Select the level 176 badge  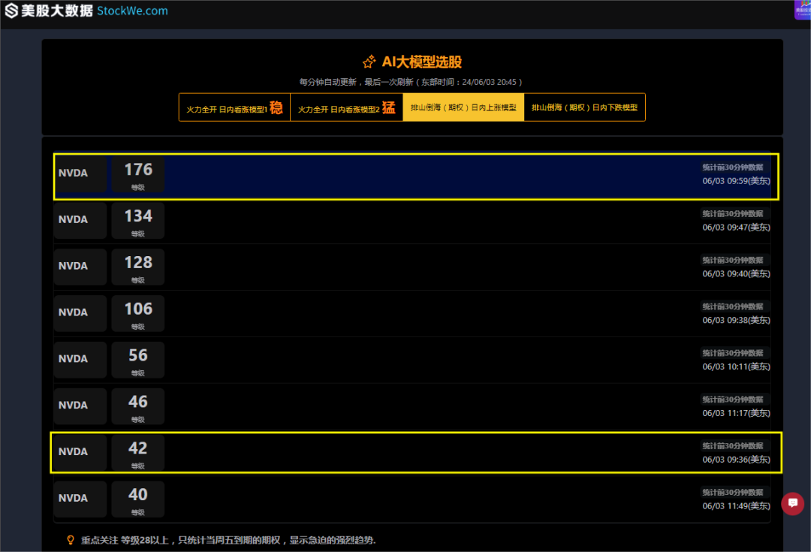[x=138, y=174]
